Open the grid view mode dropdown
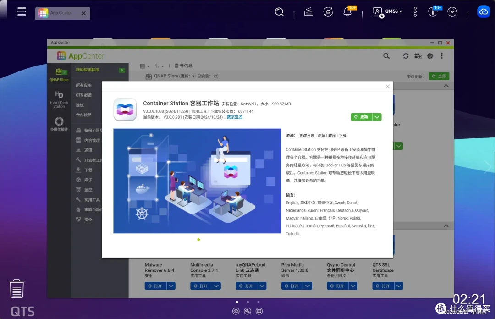 (x=144, y=66)
